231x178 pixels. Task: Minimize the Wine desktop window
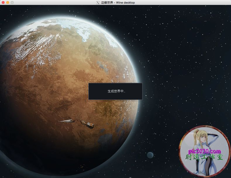8,3
